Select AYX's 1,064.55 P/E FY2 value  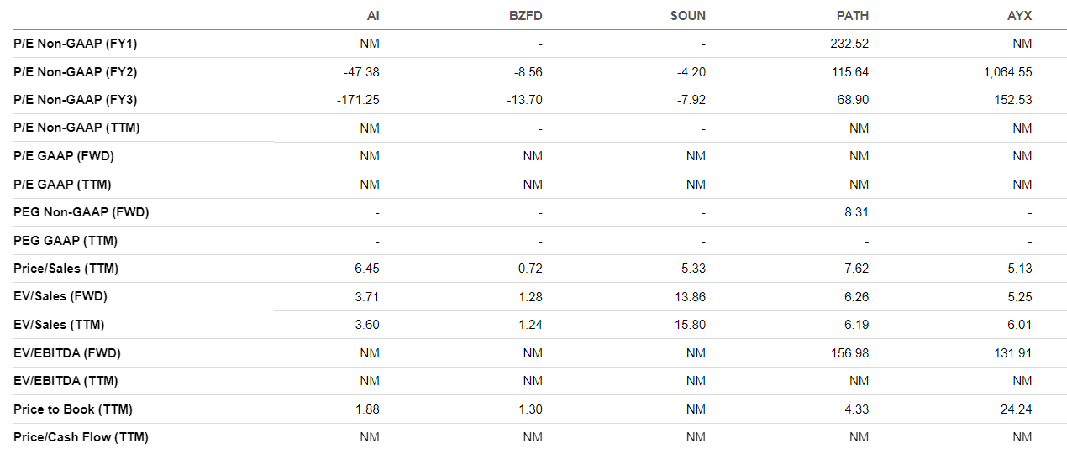[x=1008, y=72]
